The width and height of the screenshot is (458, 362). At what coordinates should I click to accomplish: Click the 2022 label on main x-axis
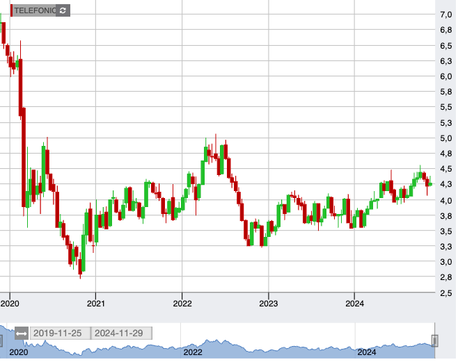point(182,304)
